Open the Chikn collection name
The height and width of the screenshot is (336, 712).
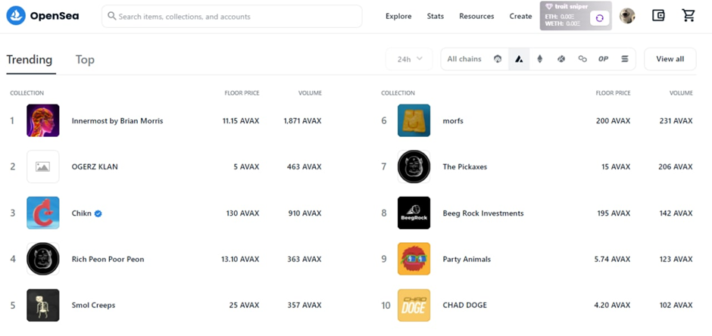click(x=81, y=213)
